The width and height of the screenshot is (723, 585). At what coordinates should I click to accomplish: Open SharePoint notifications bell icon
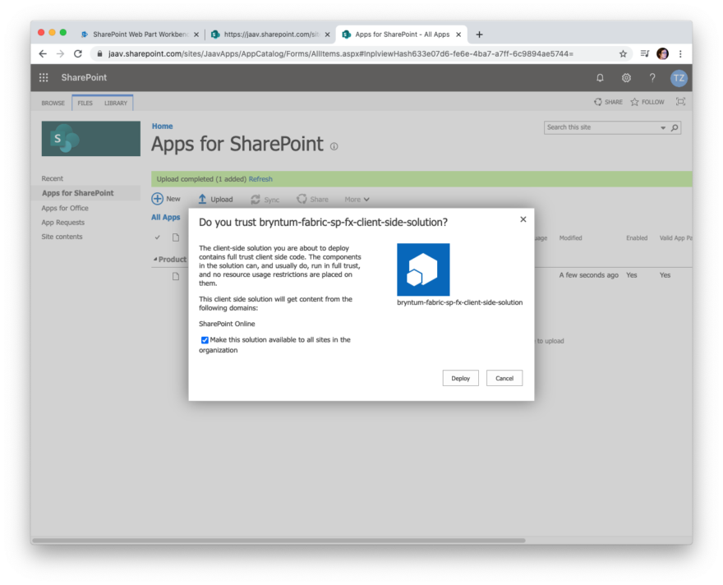tap(599, 77)
